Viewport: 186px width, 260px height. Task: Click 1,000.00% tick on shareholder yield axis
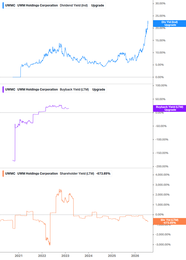click(x=162, y=205)
